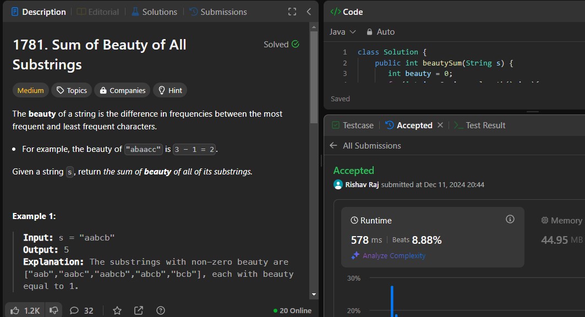This screenshot has height=317, width=585.
Task: Click the 20 Online indicator
Action: tap(292, 310)
